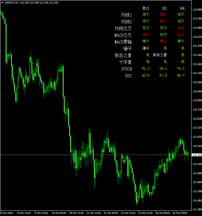This screenshot has height=216, width=202.
Task: Click price scale label 111.580
Action: [x=197, y=210]
